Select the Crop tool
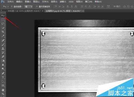 tap(3, 32)
